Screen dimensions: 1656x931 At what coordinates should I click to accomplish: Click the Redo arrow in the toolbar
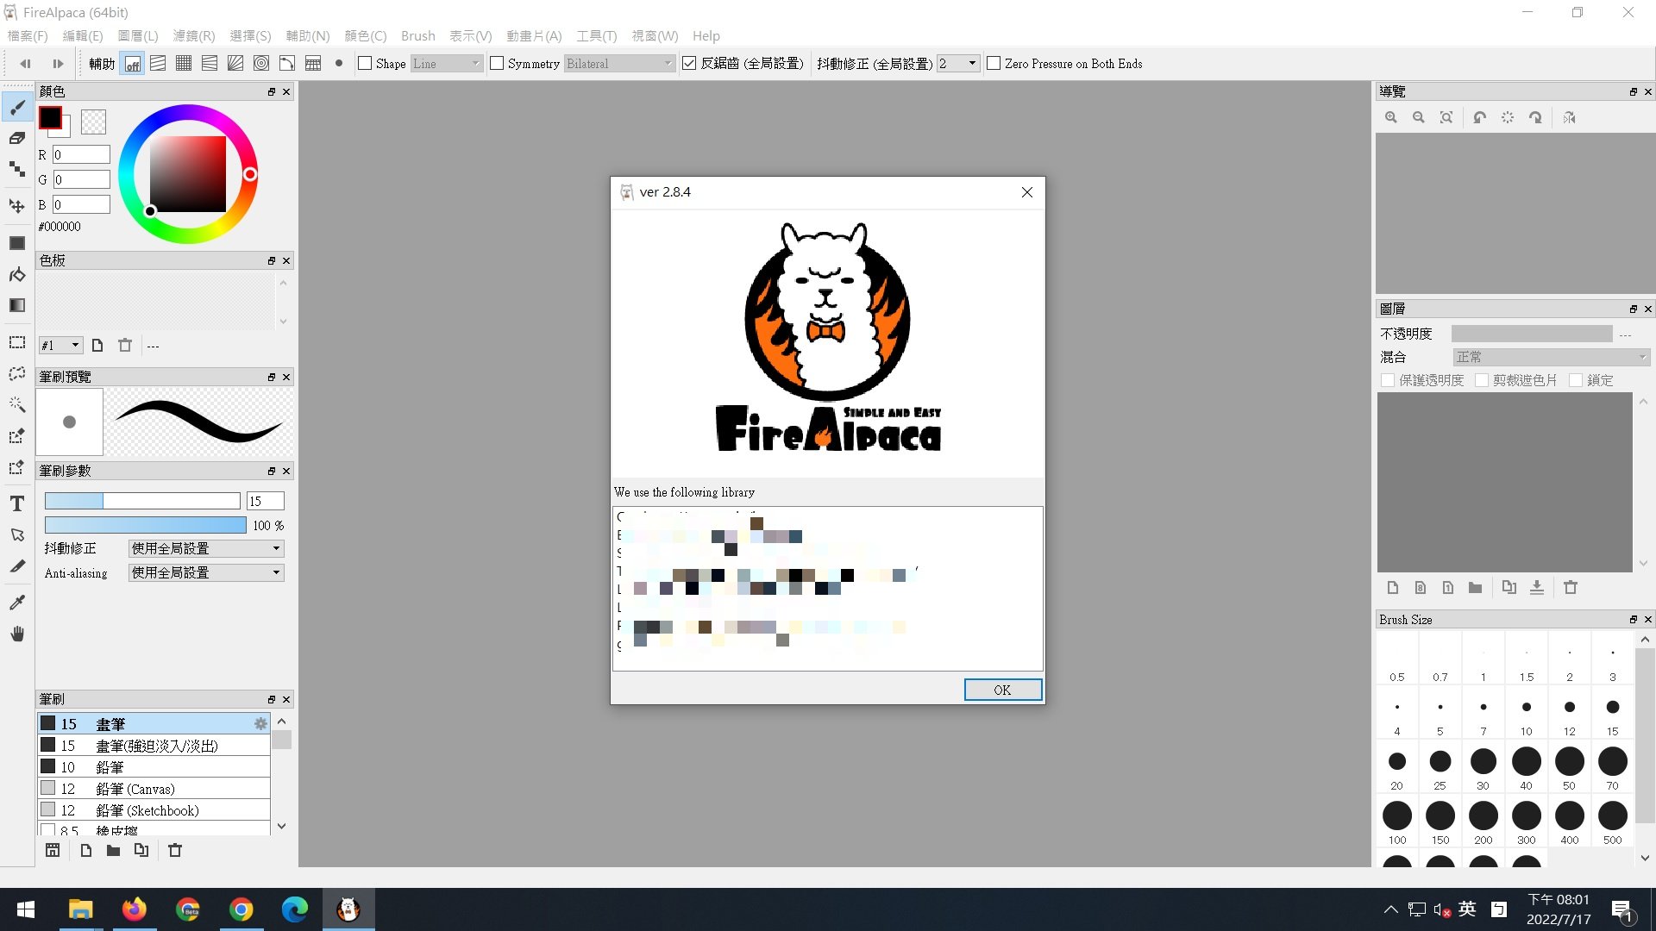coord(58,64)
